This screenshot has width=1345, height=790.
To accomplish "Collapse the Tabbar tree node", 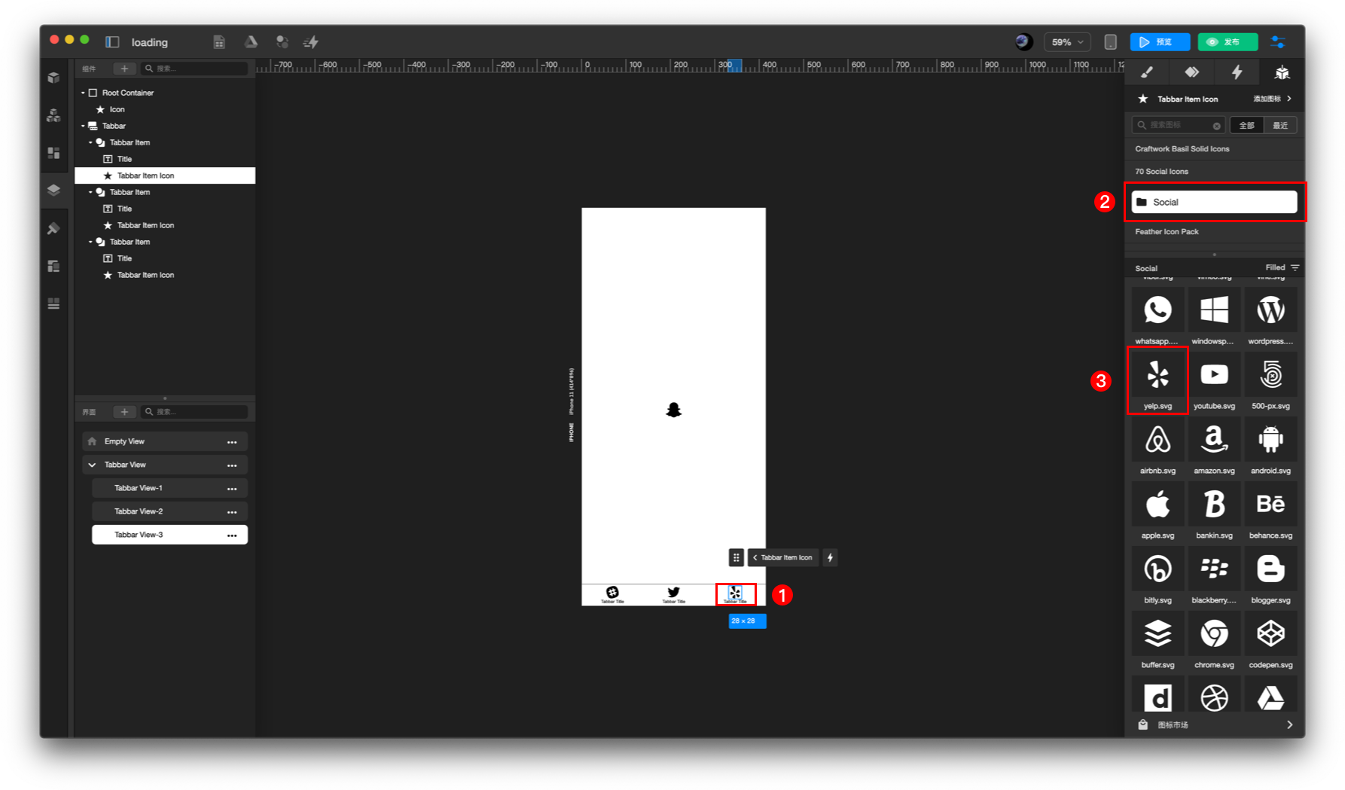I will pyautogui.click(x=83, y=126).
